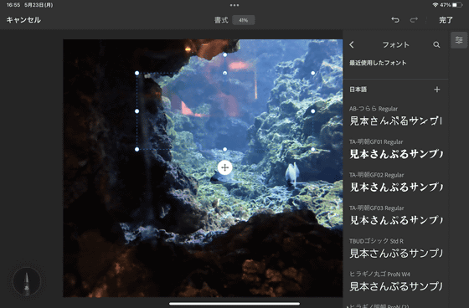Go back with the font panel chevron
Screen dimensions: 469x308
[x=352, y=45]
